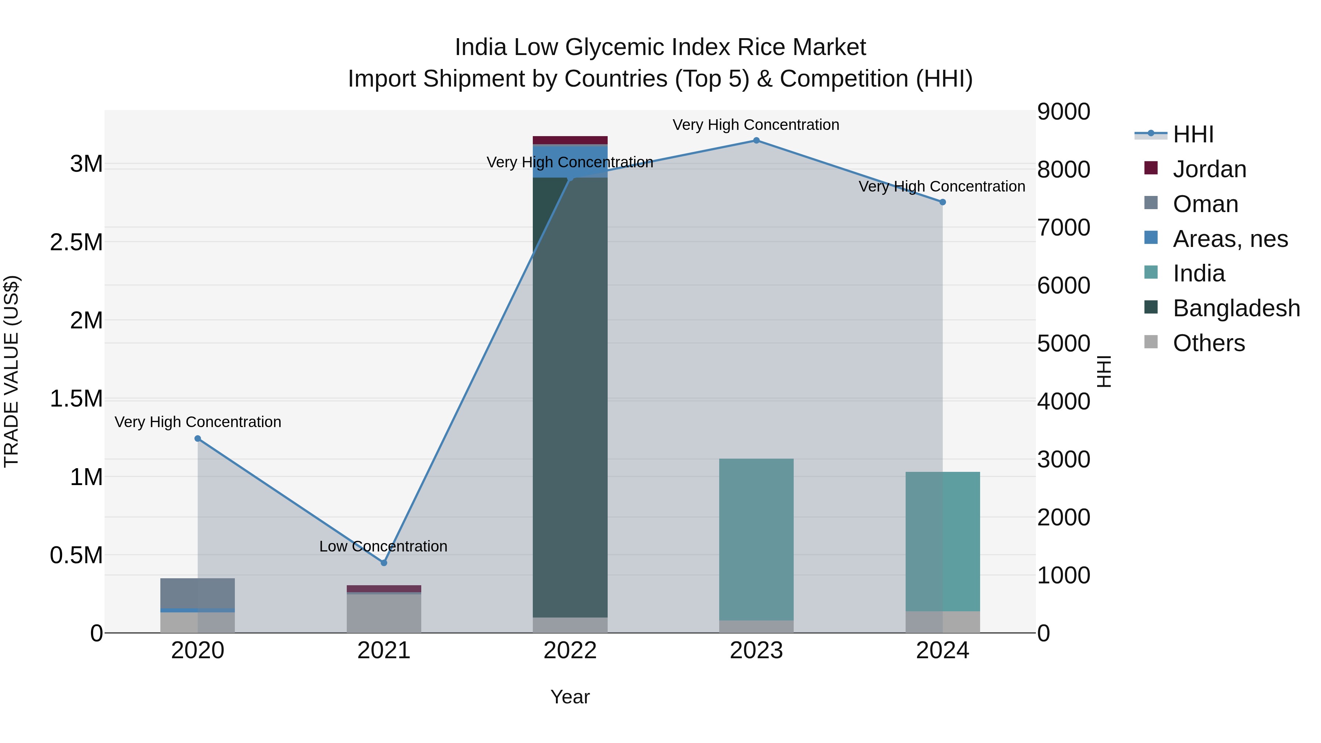Click the Jordan segment atop 2022 bar

[x=570, y=141]
